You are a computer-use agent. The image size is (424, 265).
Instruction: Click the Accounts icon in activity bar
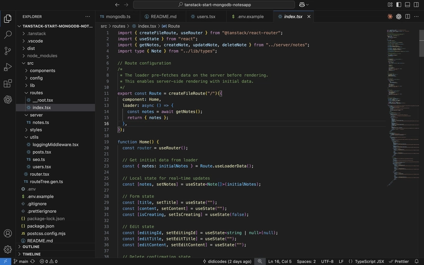click(x=7, y=233)
